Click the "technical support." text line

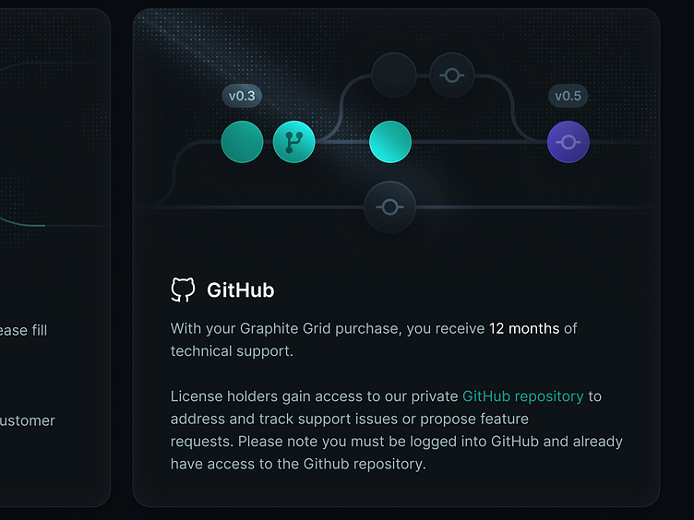232,351
